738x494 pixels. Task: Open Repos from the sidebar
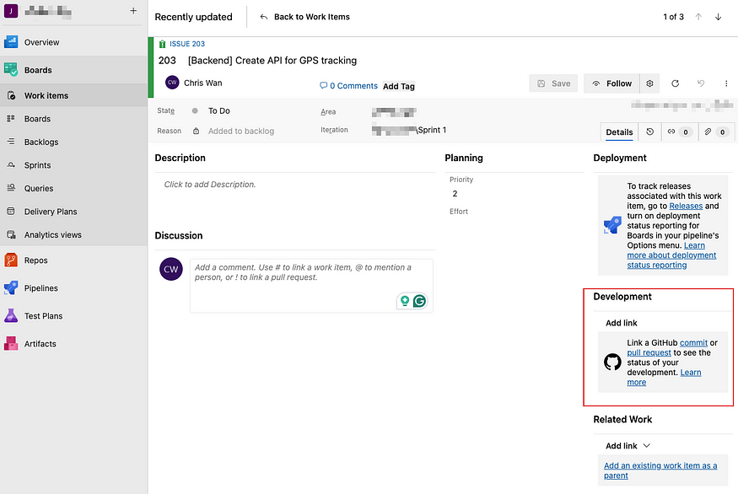click(x=38, y=261)
